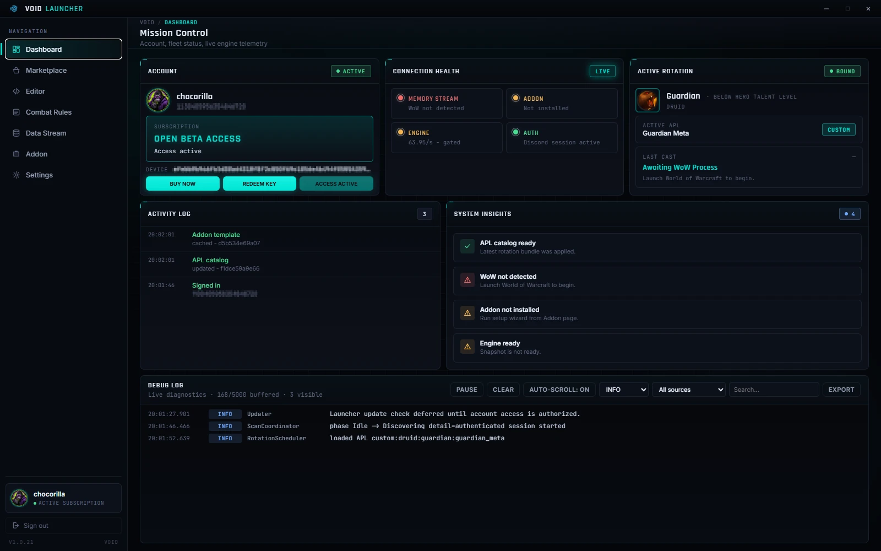Click the Data Stream database icon
Viewport: 881px width, 551px height.
click(x=16, y=133)
